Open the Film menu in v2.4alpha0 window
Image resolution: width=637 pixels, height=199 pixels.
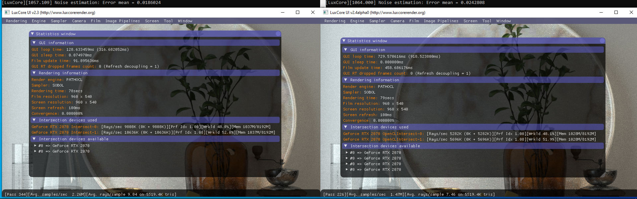pos(414,21)
